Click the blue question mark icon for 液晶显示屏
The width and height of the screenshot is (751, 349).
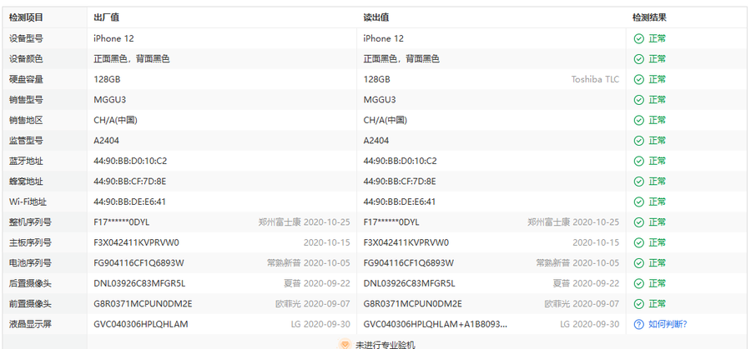[638, 324]
